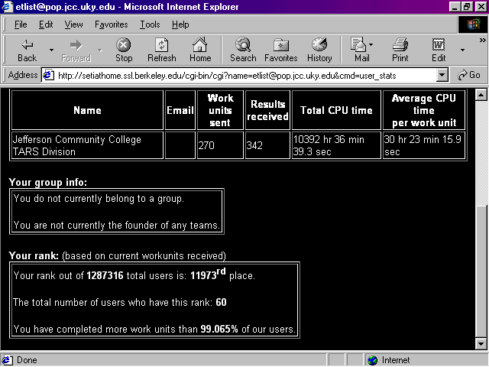This screenshot has width=489, height=367.
Task: Click the total CPU time value cell
Action: tap(336, 145)
